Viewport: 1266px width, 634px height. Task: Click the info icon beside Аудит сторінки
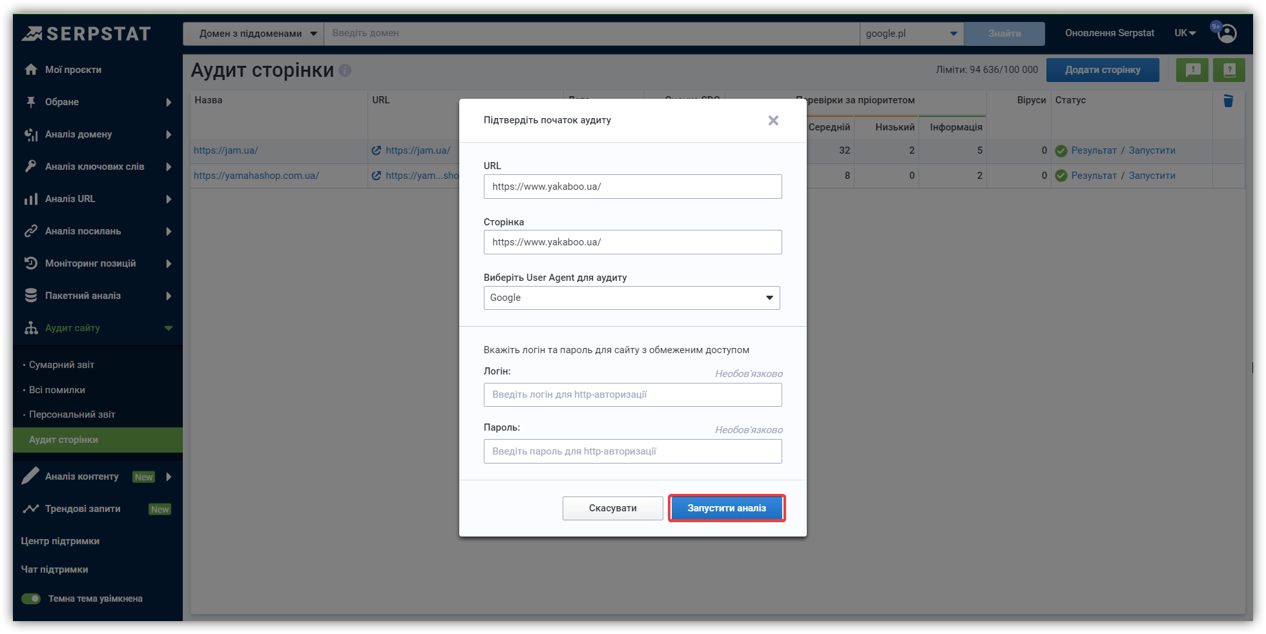click(345, 70)
